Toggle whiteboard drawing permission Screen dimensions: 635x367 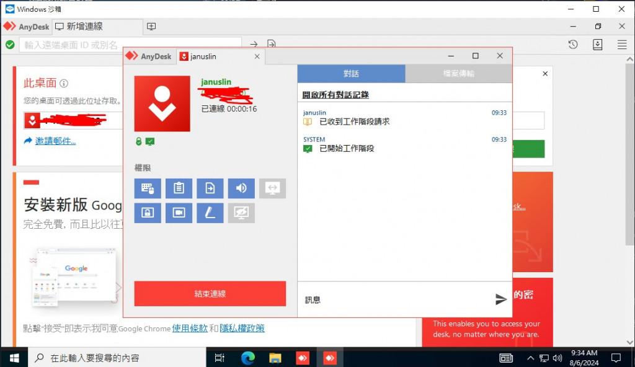tap(210, 213)
